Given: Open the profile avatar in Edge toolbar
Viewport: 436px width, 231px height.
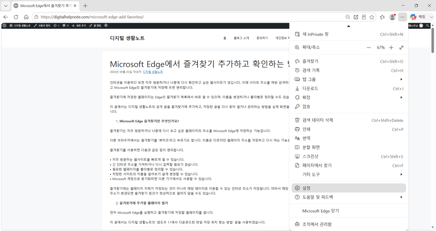Looking at the screenshot, I should point(392,17).
